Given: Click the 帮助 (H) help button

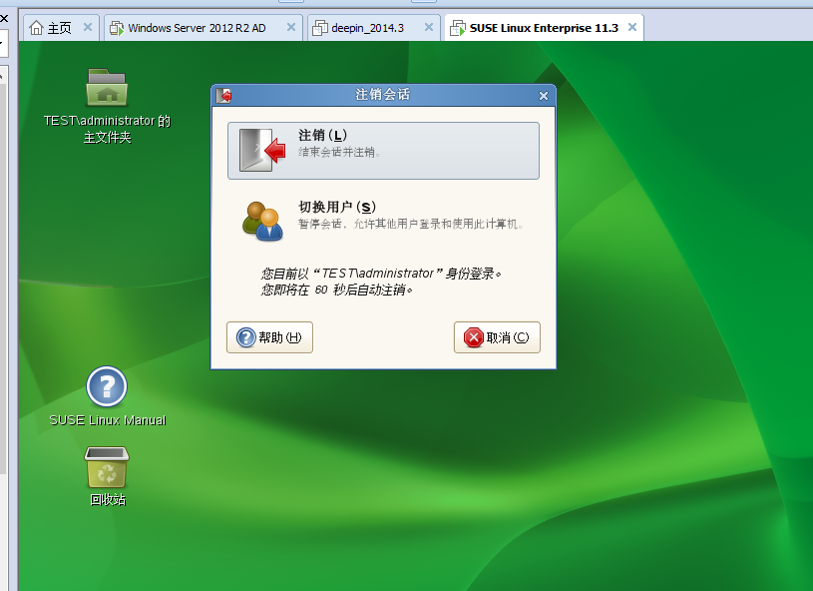Looking at the screenshot, I should tap(269, 337).
